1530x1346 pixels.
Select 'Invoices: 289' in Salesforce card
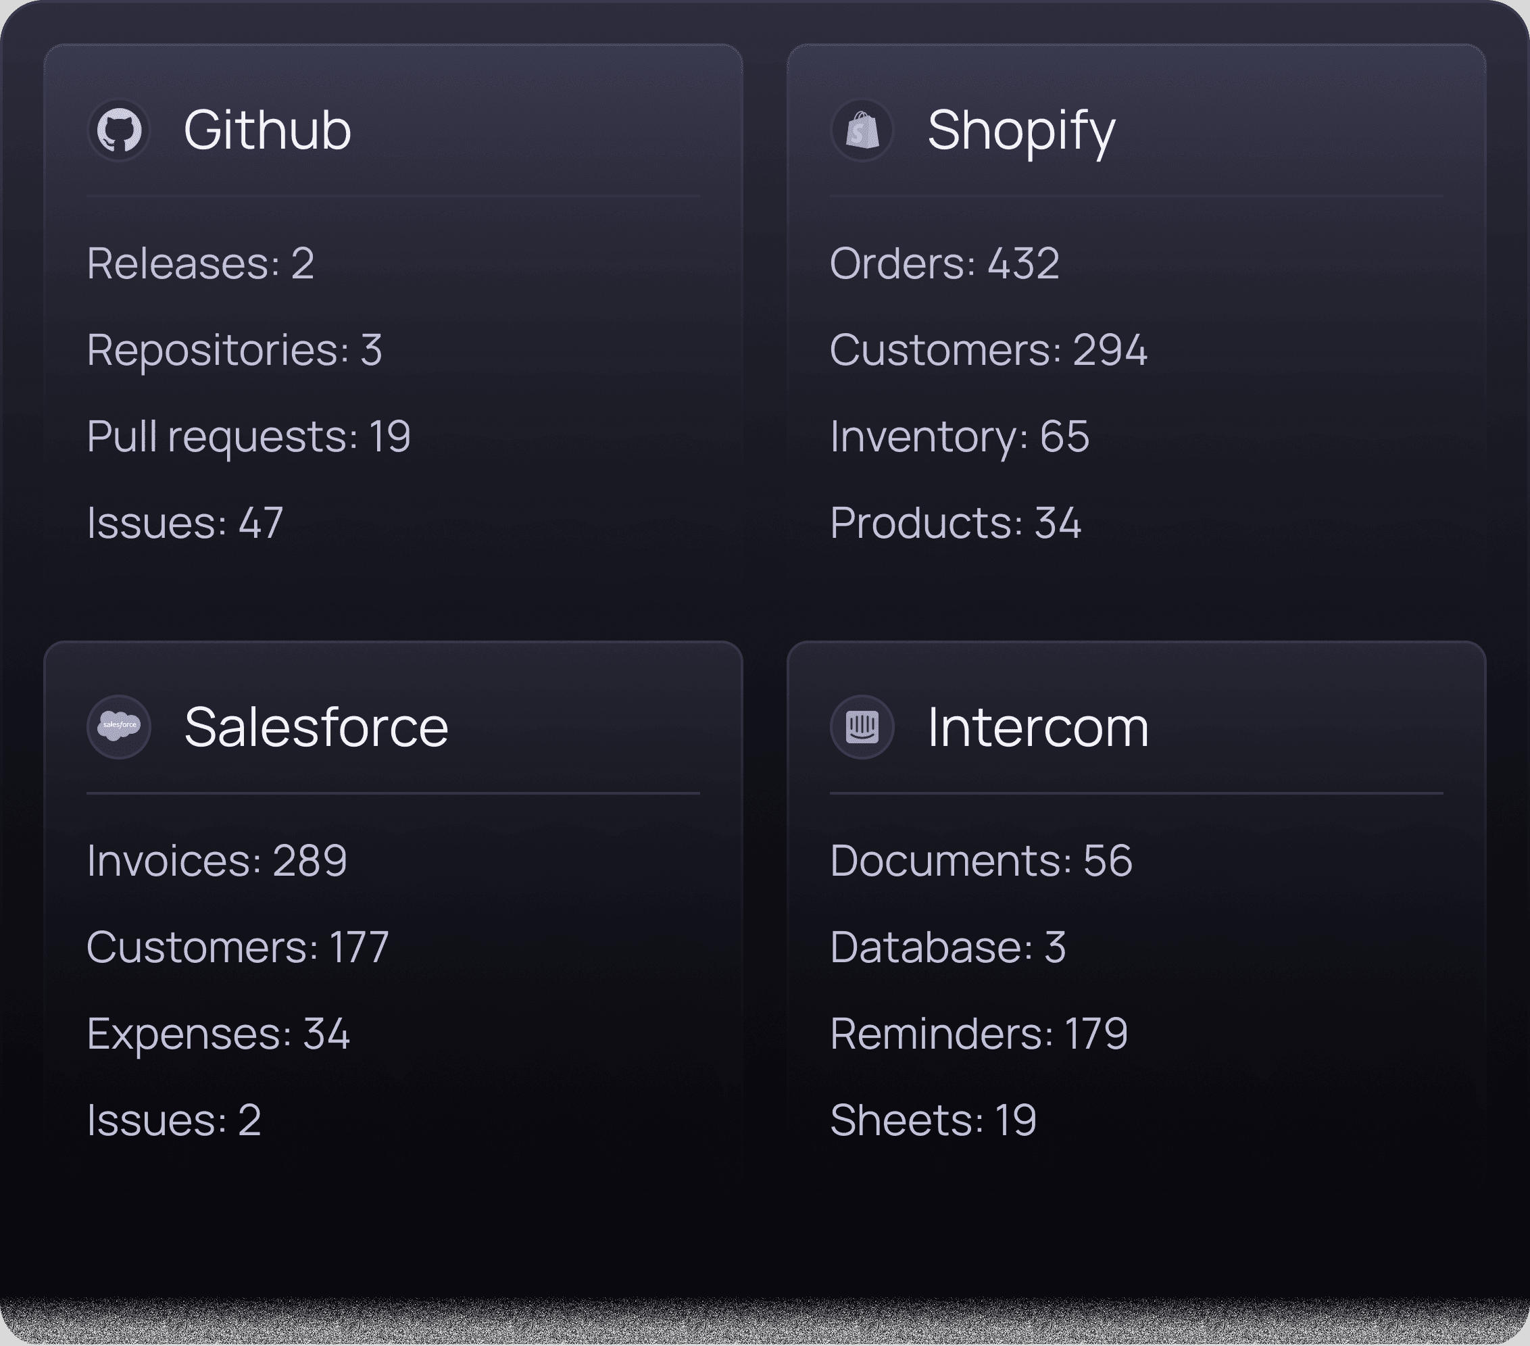coord(217,860)
